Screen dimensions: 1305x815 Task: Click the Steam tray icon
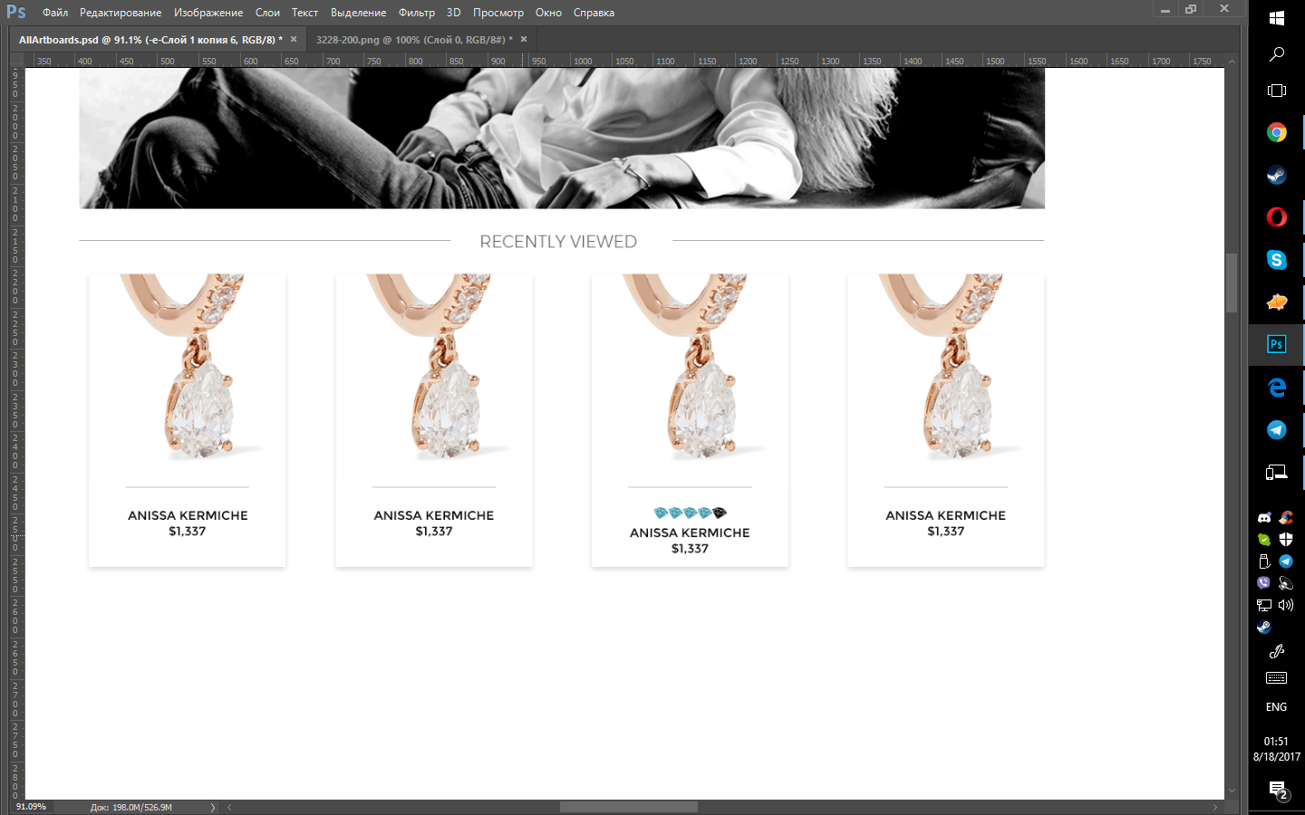point(1264,627)
